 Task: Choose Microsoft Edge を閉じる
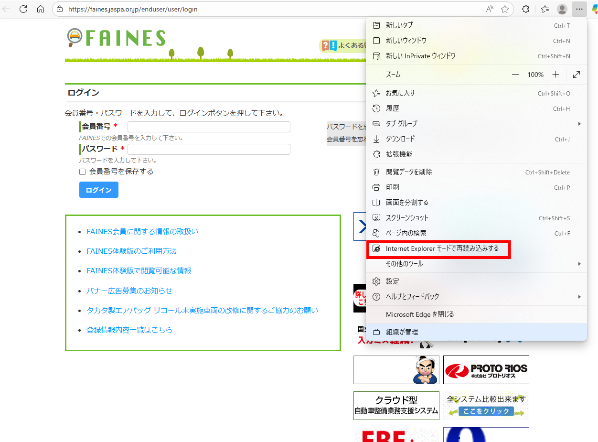[476, 314]
